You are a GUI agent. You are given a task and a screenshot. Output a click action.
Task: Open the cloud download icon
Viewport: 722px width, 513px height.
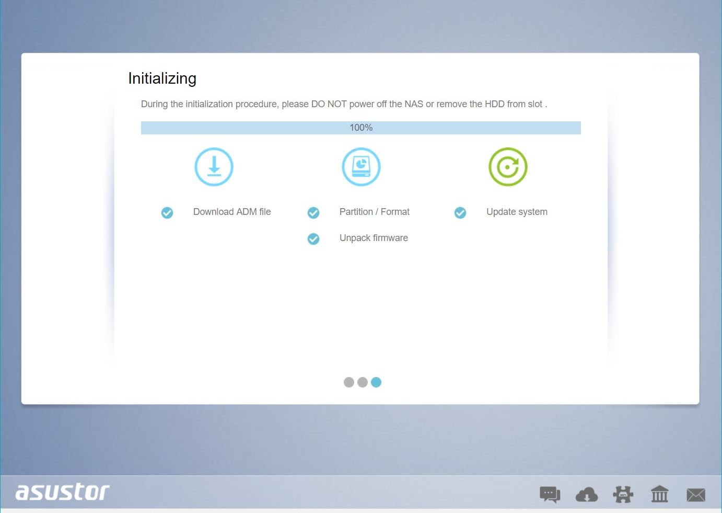(587, 494)
